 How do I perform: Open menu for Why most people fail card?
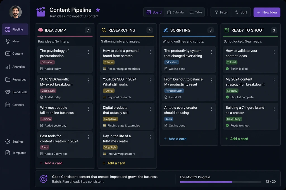pyautogui.click(x=89, y=109)
